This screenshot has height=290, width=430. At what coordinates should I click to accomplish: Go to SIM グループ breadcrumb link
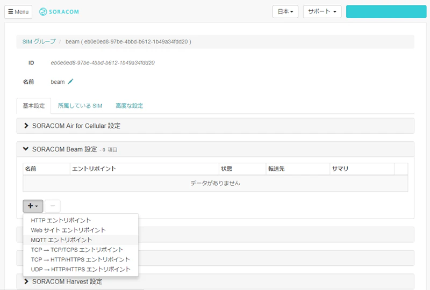[x=39, y=42]
